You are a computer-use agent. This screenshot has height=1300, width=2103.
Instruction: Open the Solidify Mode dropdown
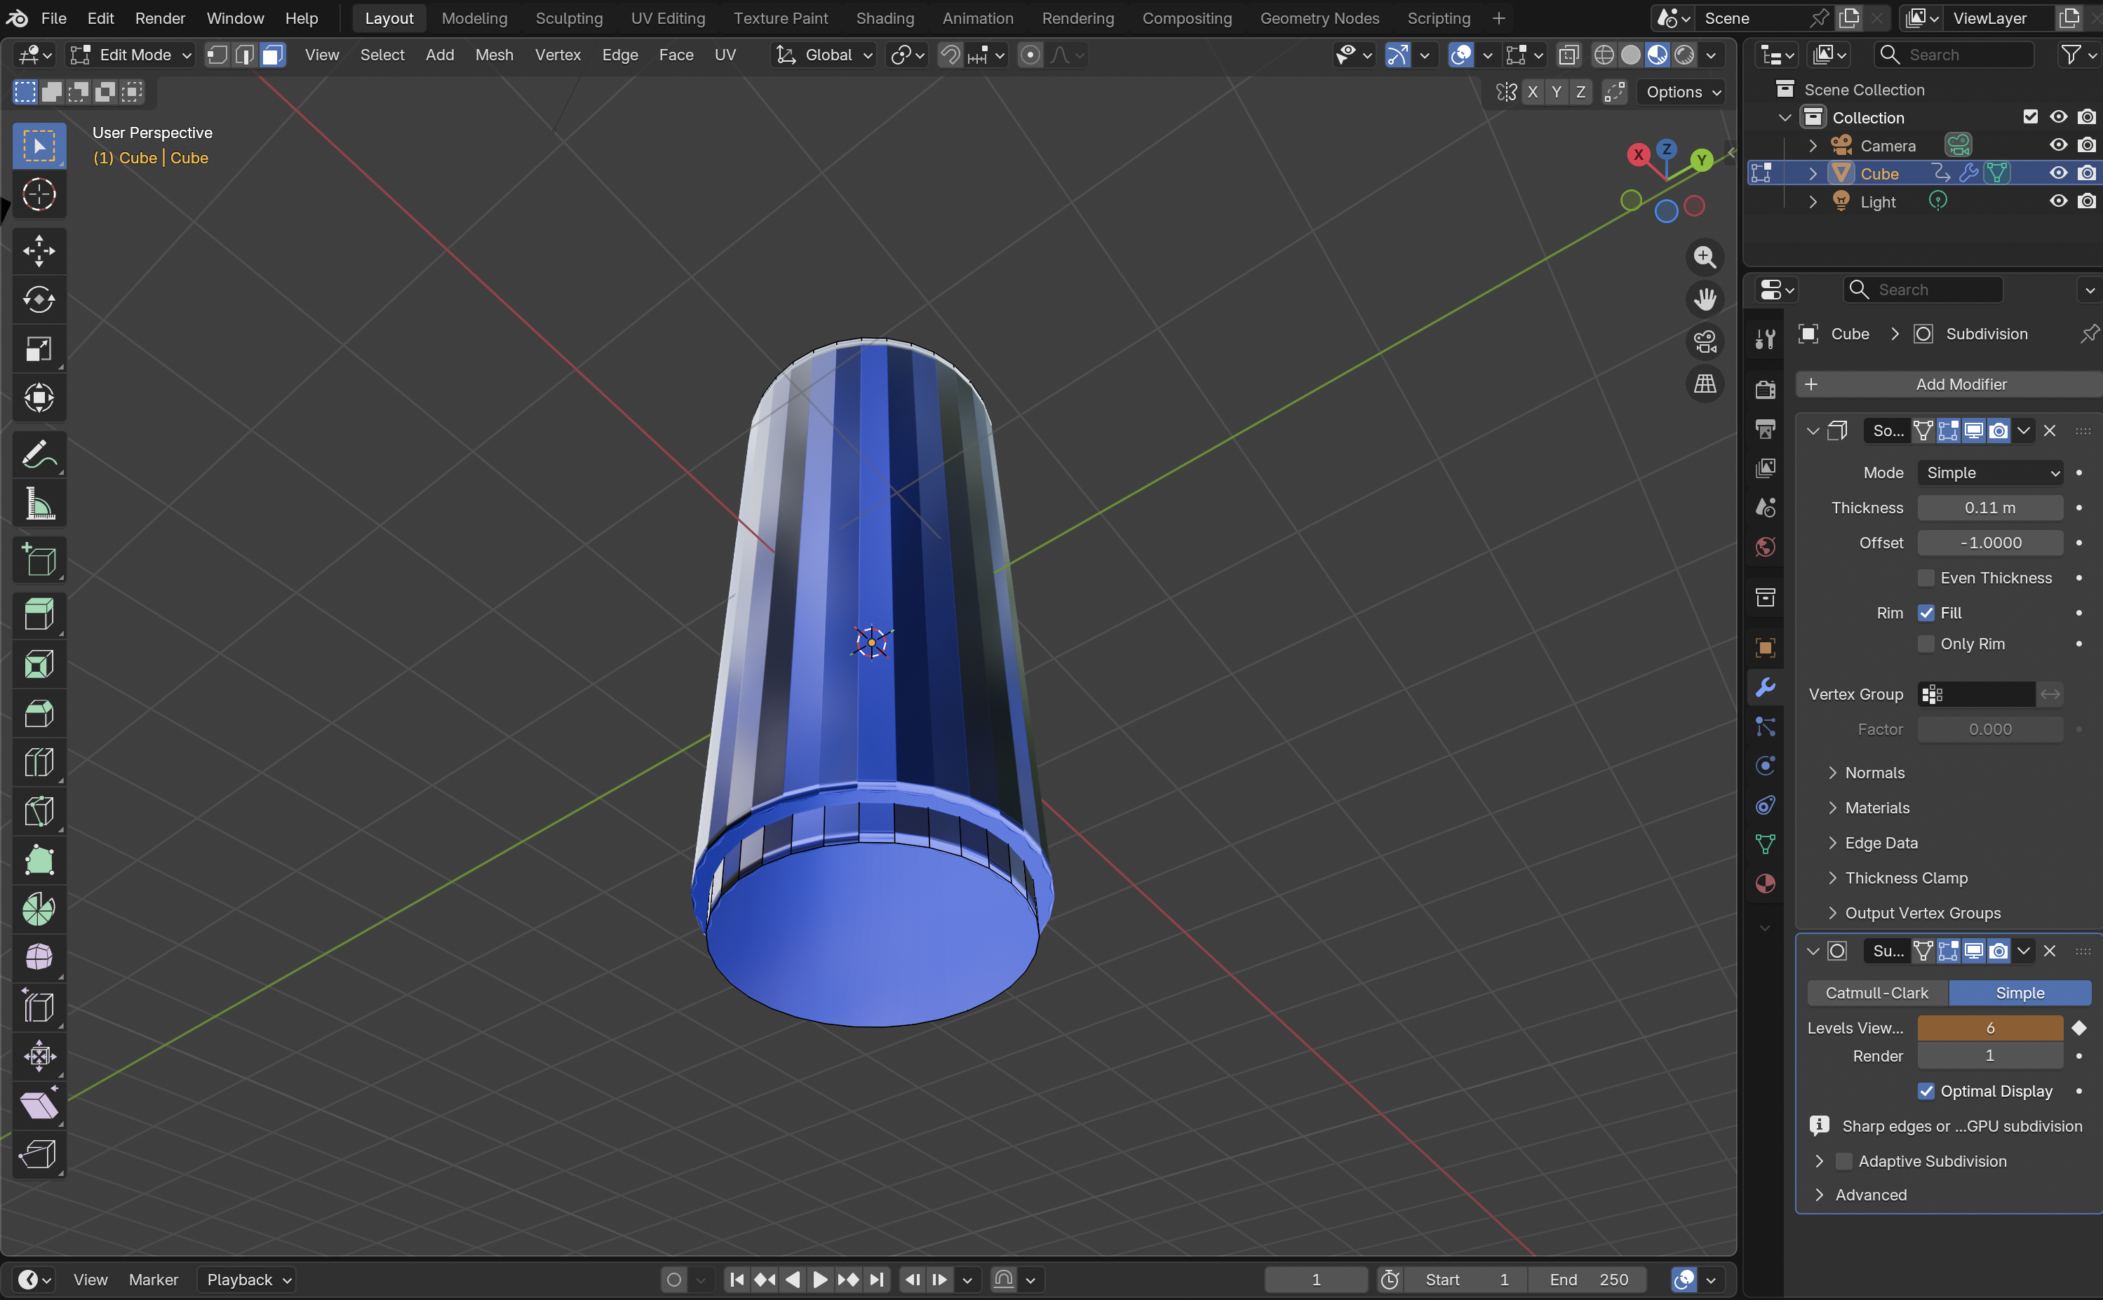click(1991, 473)
